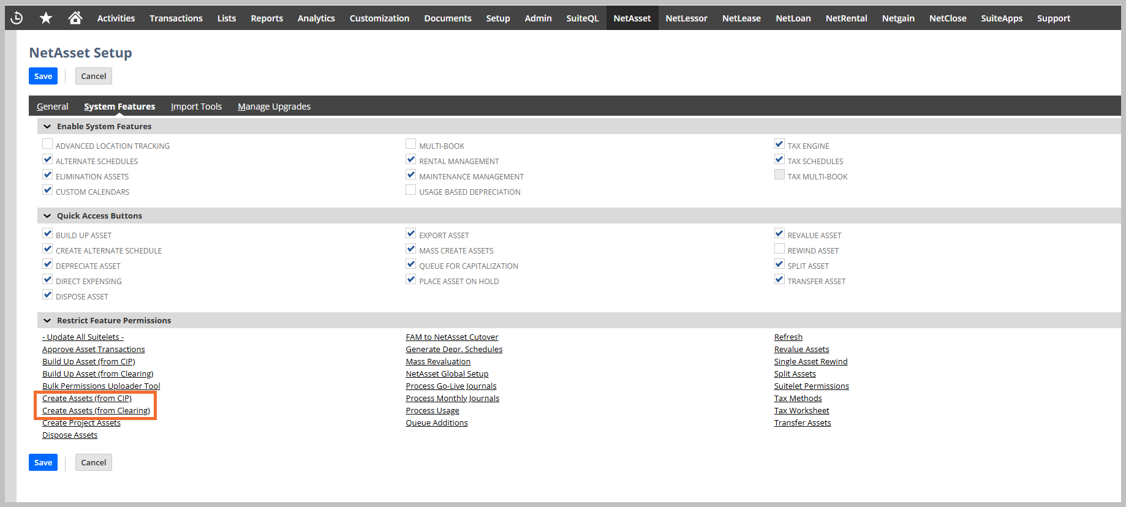Open the Transactions menu

(x=176, y=18)
